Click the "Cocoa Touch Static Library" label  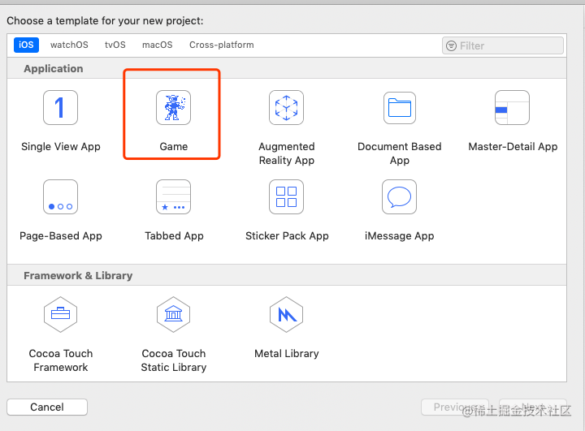(174, 360)
